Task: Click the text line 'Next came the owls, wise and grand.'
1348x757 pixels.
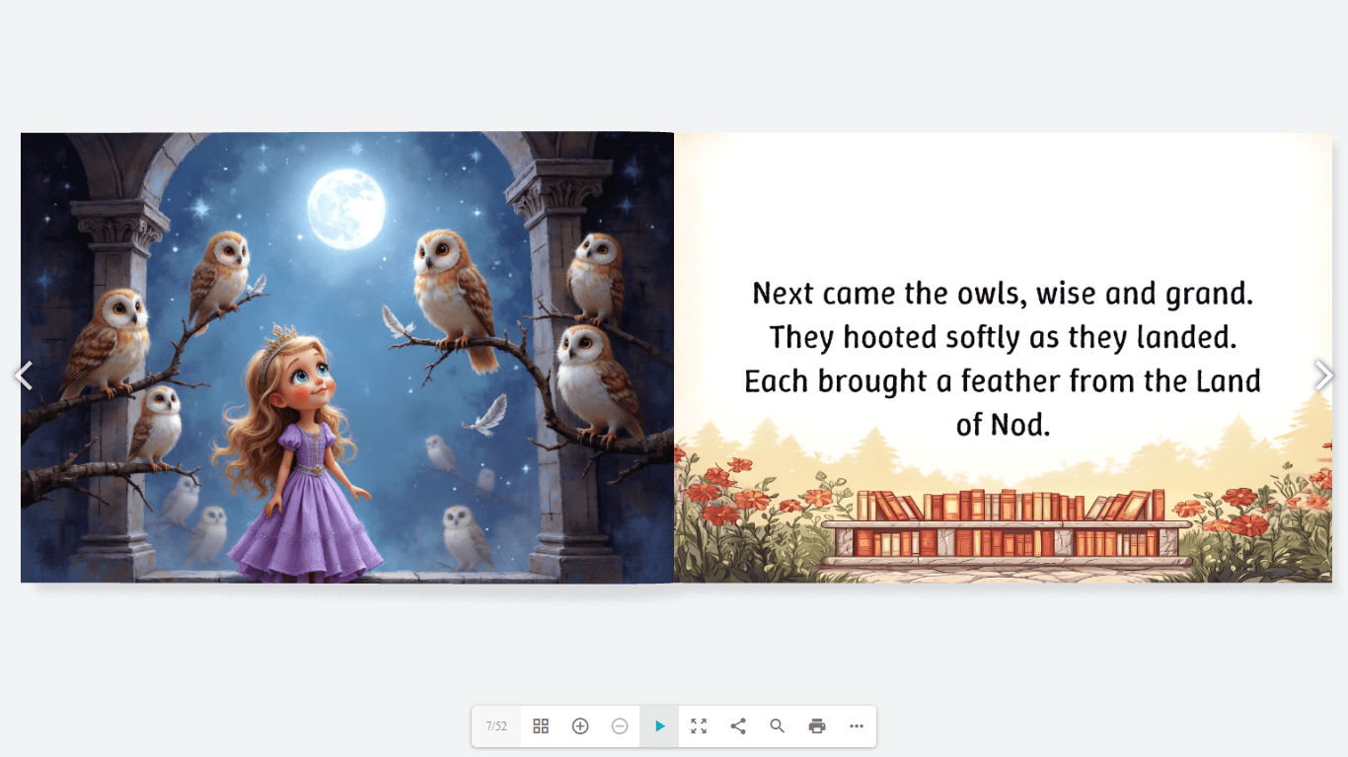Action: (x=1003, y=294)
